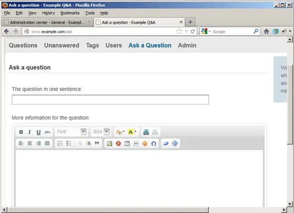This screenshot has width=294, height=213.
Task: Insert a special character (omega)
Action: click(x=153, y=144)
